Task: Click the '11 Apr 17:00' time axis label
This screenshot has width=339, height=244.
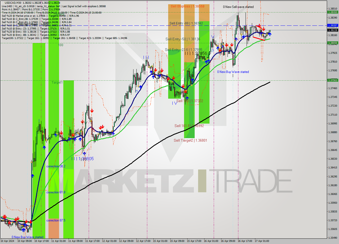Action: point(93,241)
